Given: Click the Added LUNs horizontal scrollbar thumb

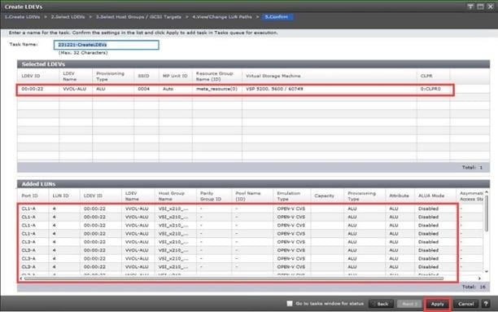Looking at the screenshot, I should coord(234,279).
